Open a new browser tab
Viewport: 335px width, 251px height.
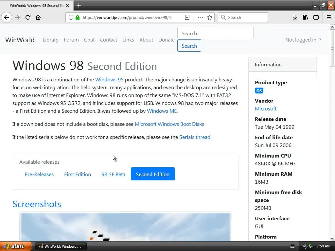tap(79, 5)
